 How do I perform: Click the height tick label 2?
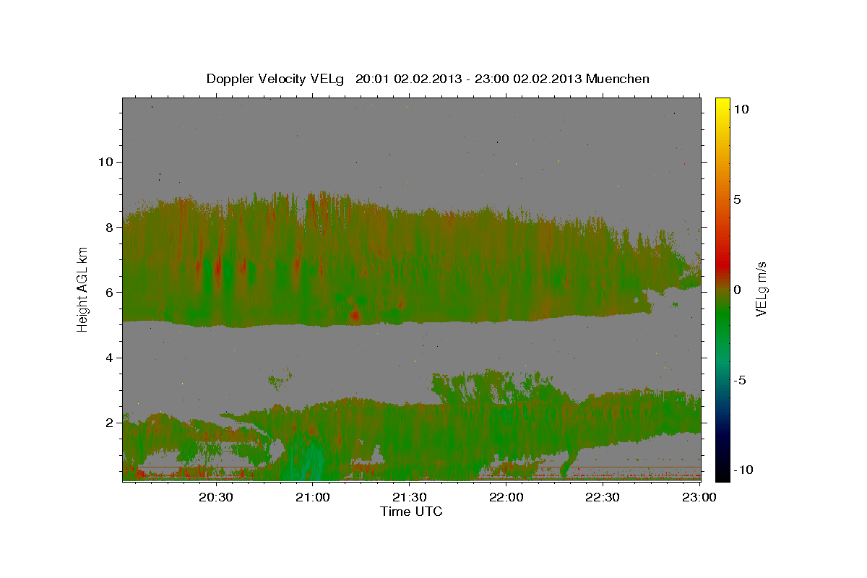110,423
